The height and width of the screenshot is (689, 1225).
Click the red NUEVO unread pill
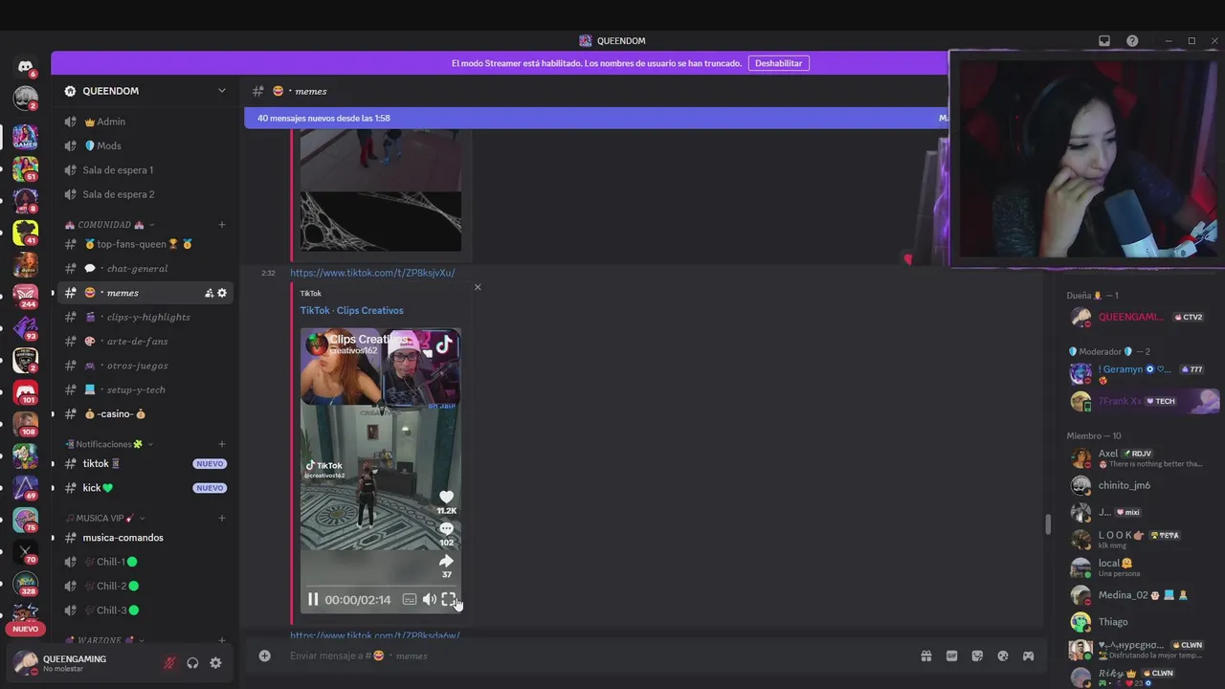[x=25, y=629]
